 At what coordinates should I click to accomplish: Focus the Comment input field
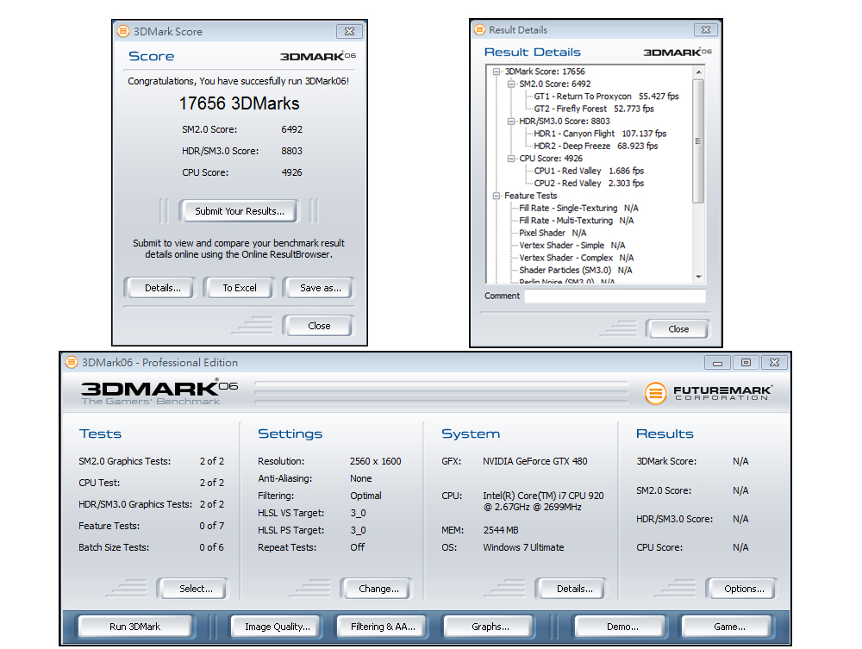coord(615,296)
